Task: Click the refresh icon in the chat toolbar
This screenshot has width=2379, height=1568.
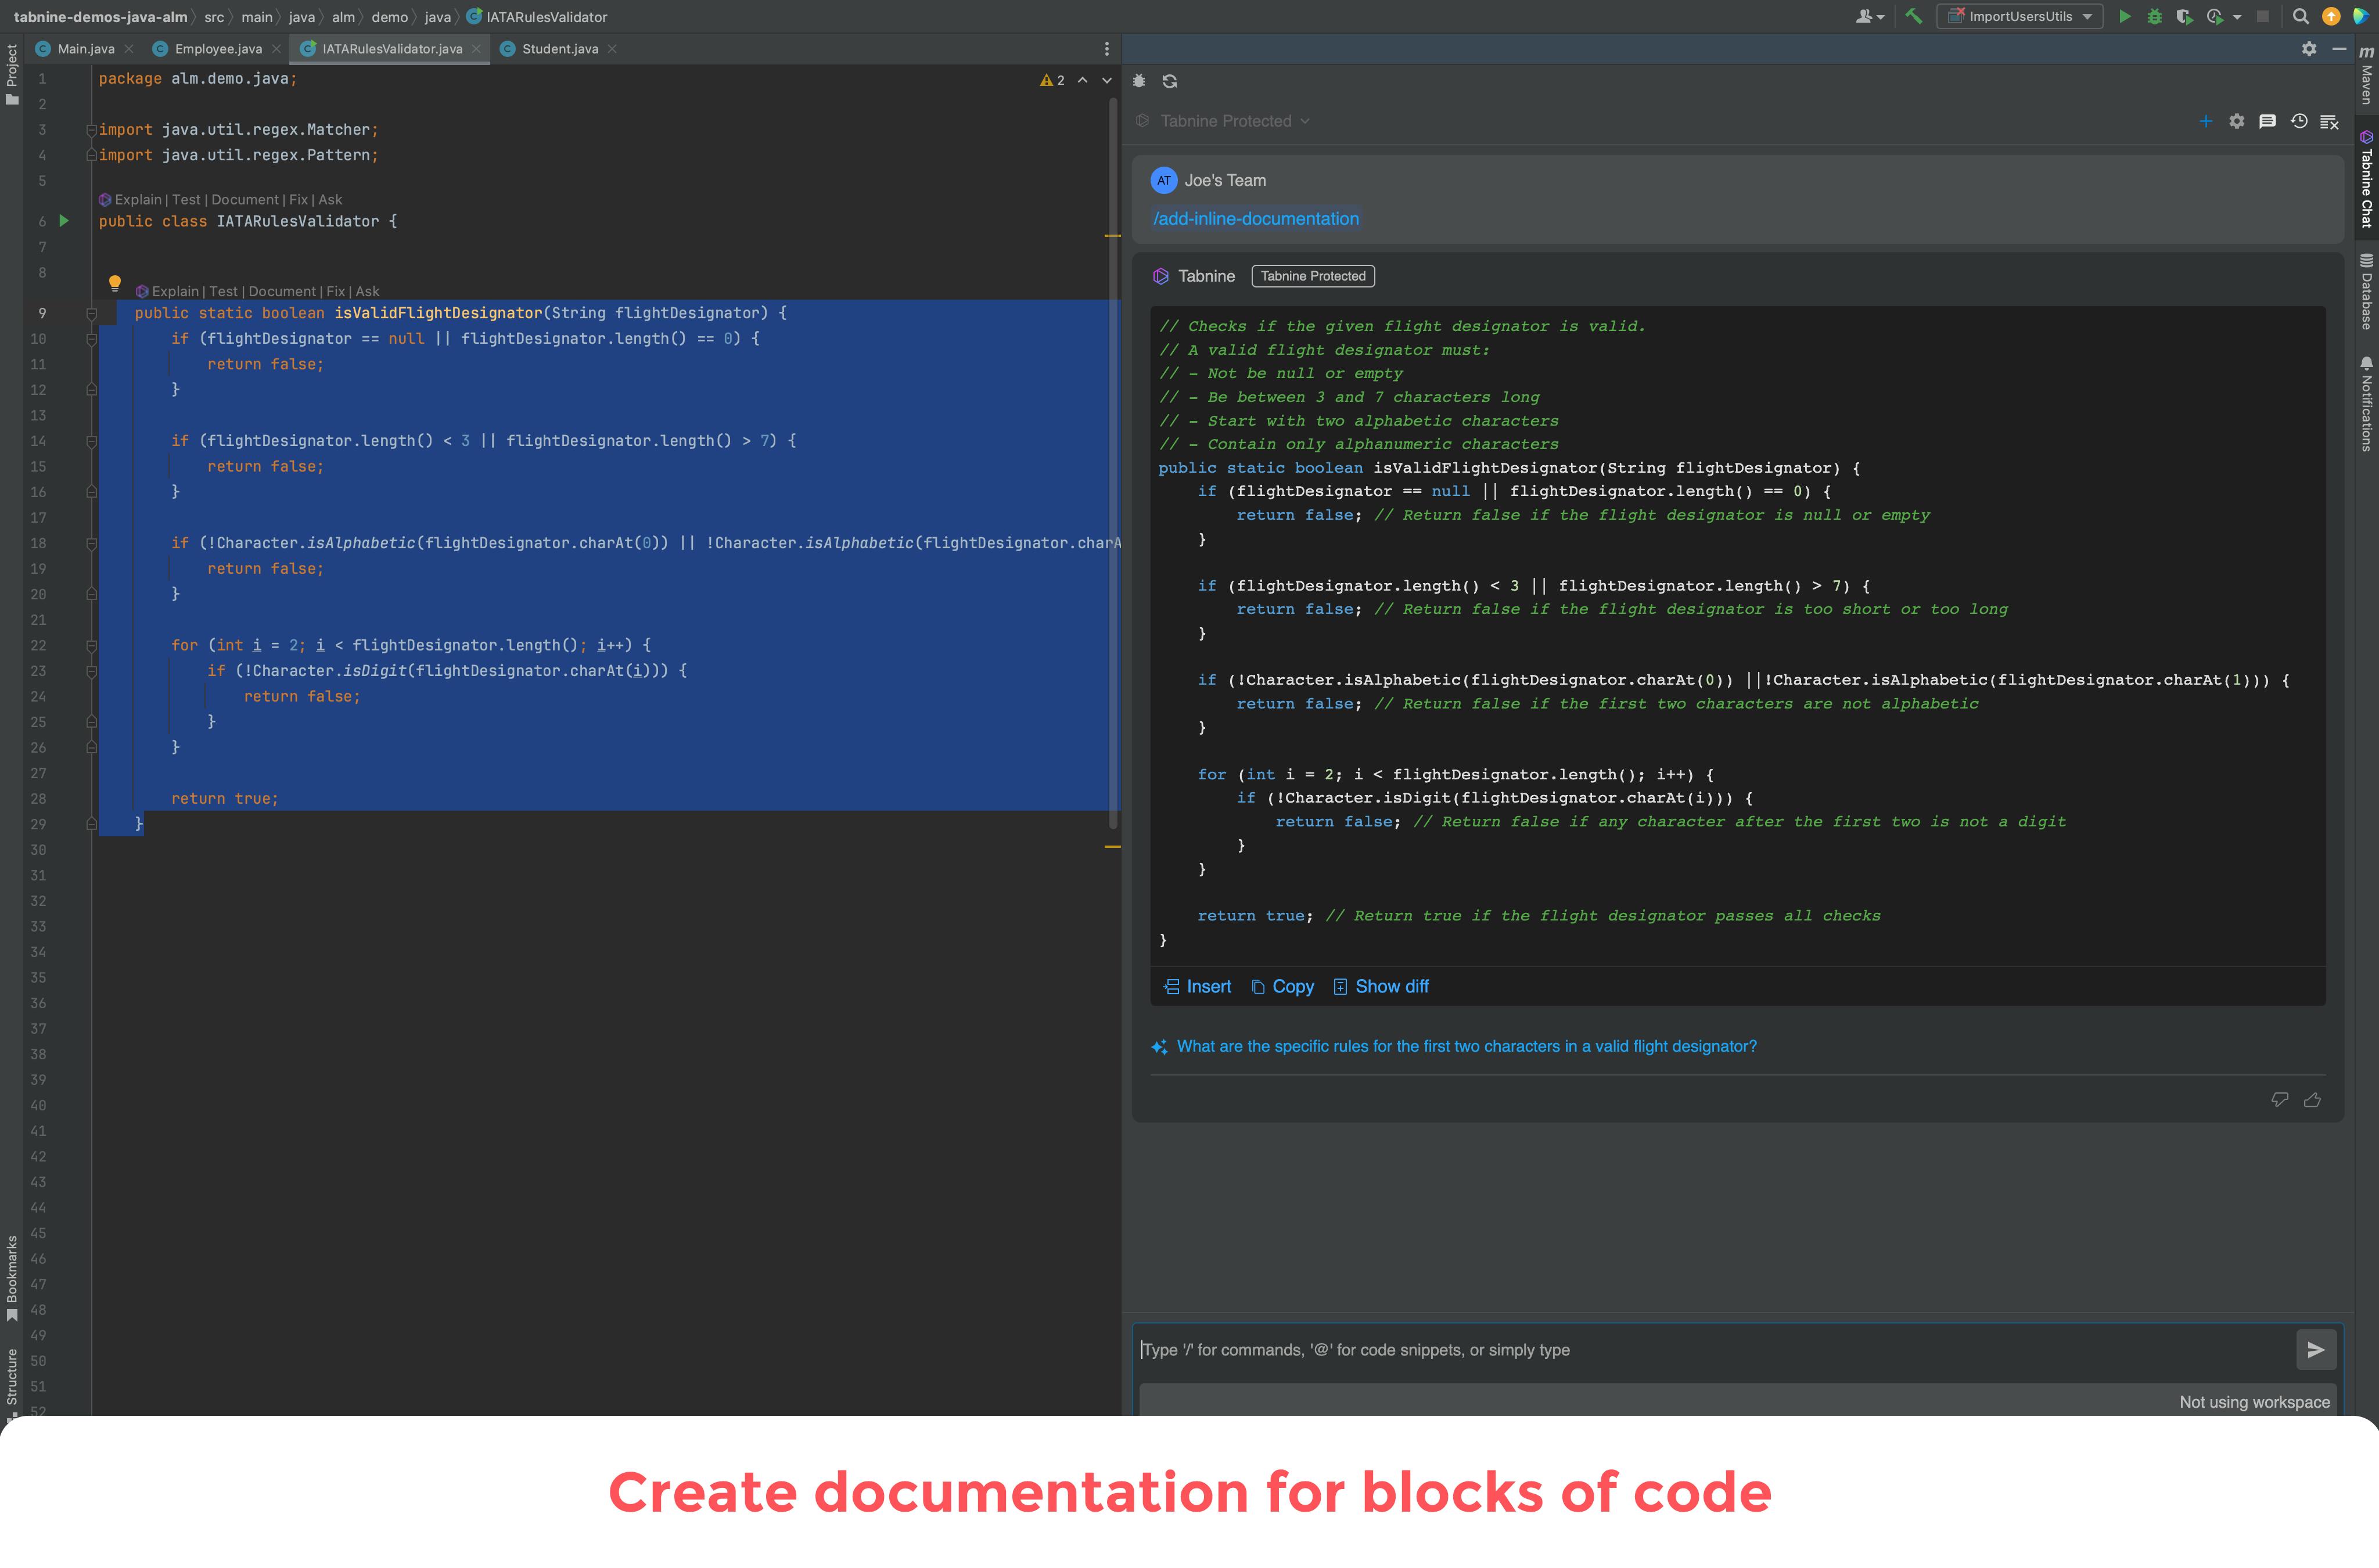Action: [1169, 81]
